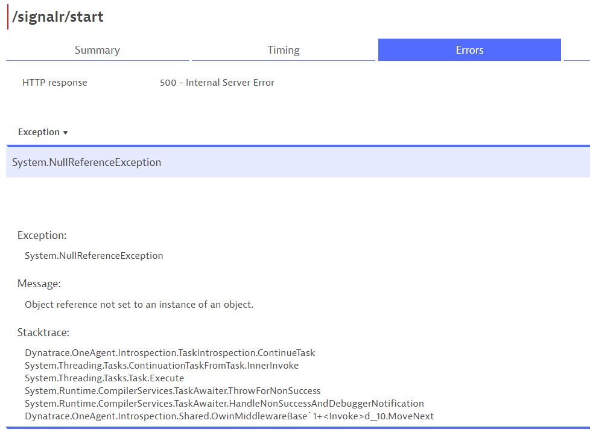
Task: Click the Tasks.Task.Execute stack frame
Action: click(x=104, y=378)
